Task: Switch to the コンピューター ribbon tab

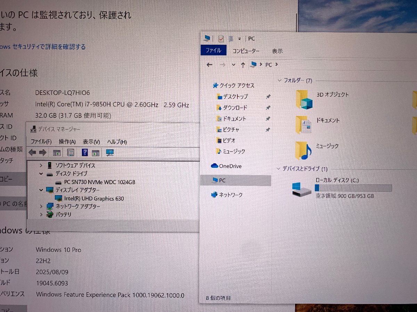Action: [x=246, y=51]
